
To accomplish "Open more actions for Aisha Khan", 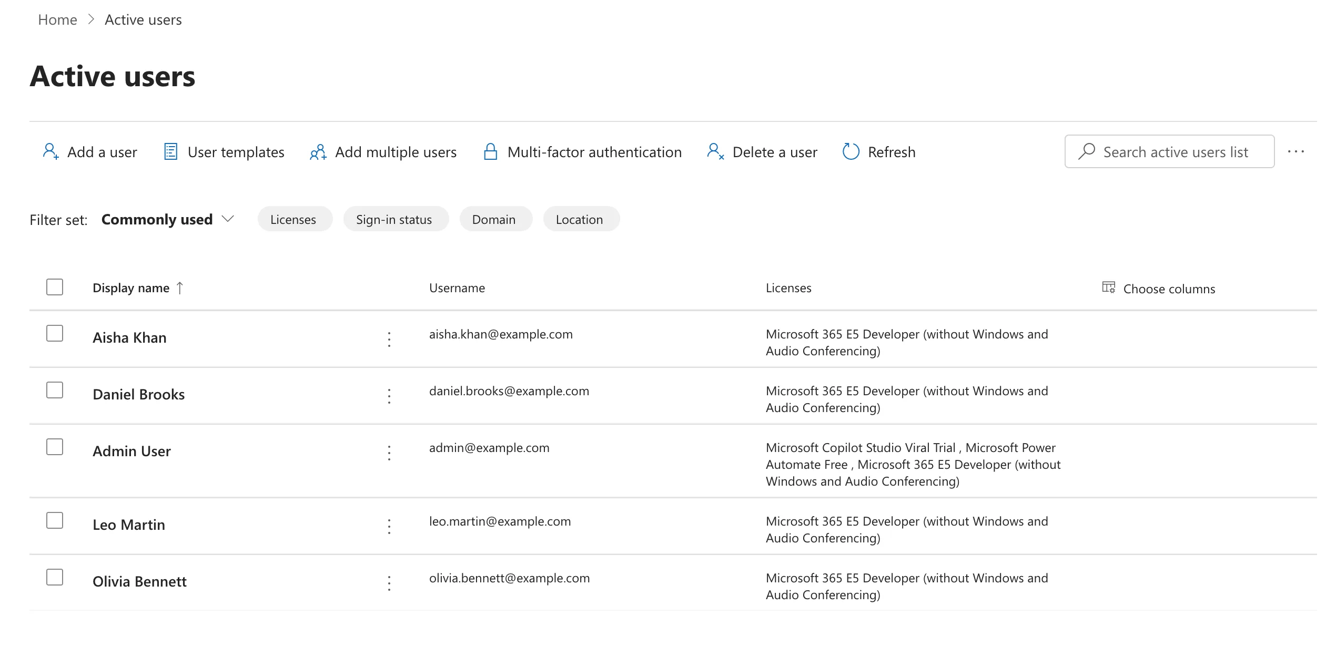I will [x=389, y=340].
